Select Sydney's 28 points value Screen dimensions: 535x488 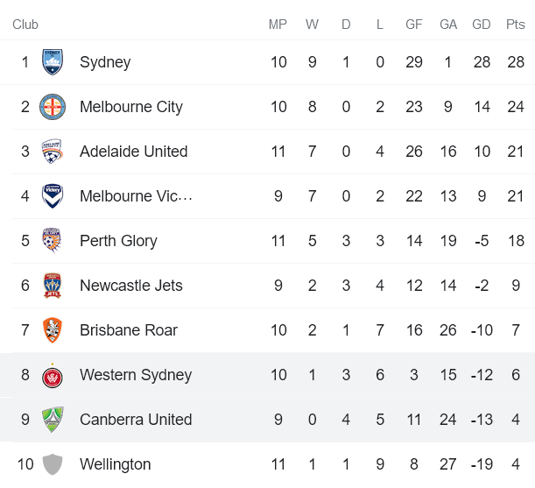pyautogui.click(x=515, y=62)
